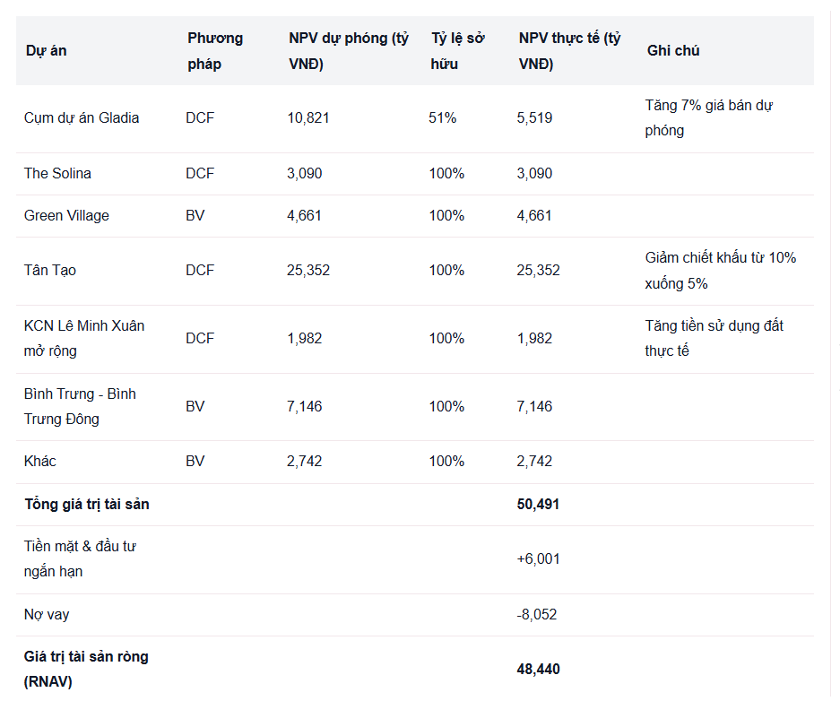Click "KCN Lê Minh Xuân mở rộng" cell
Screen dimensions: 840x701
[84, 339]
